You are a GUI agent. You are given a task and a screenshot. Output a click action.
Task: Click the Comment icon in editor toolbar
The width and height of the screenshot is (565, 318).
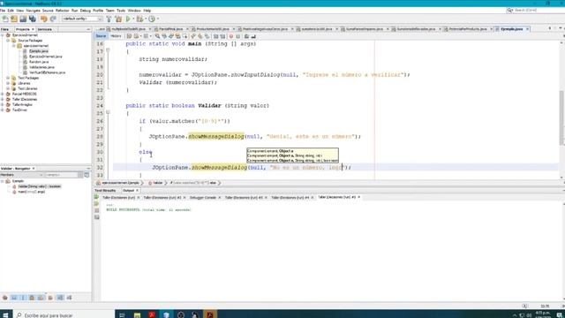coord(246,36)
